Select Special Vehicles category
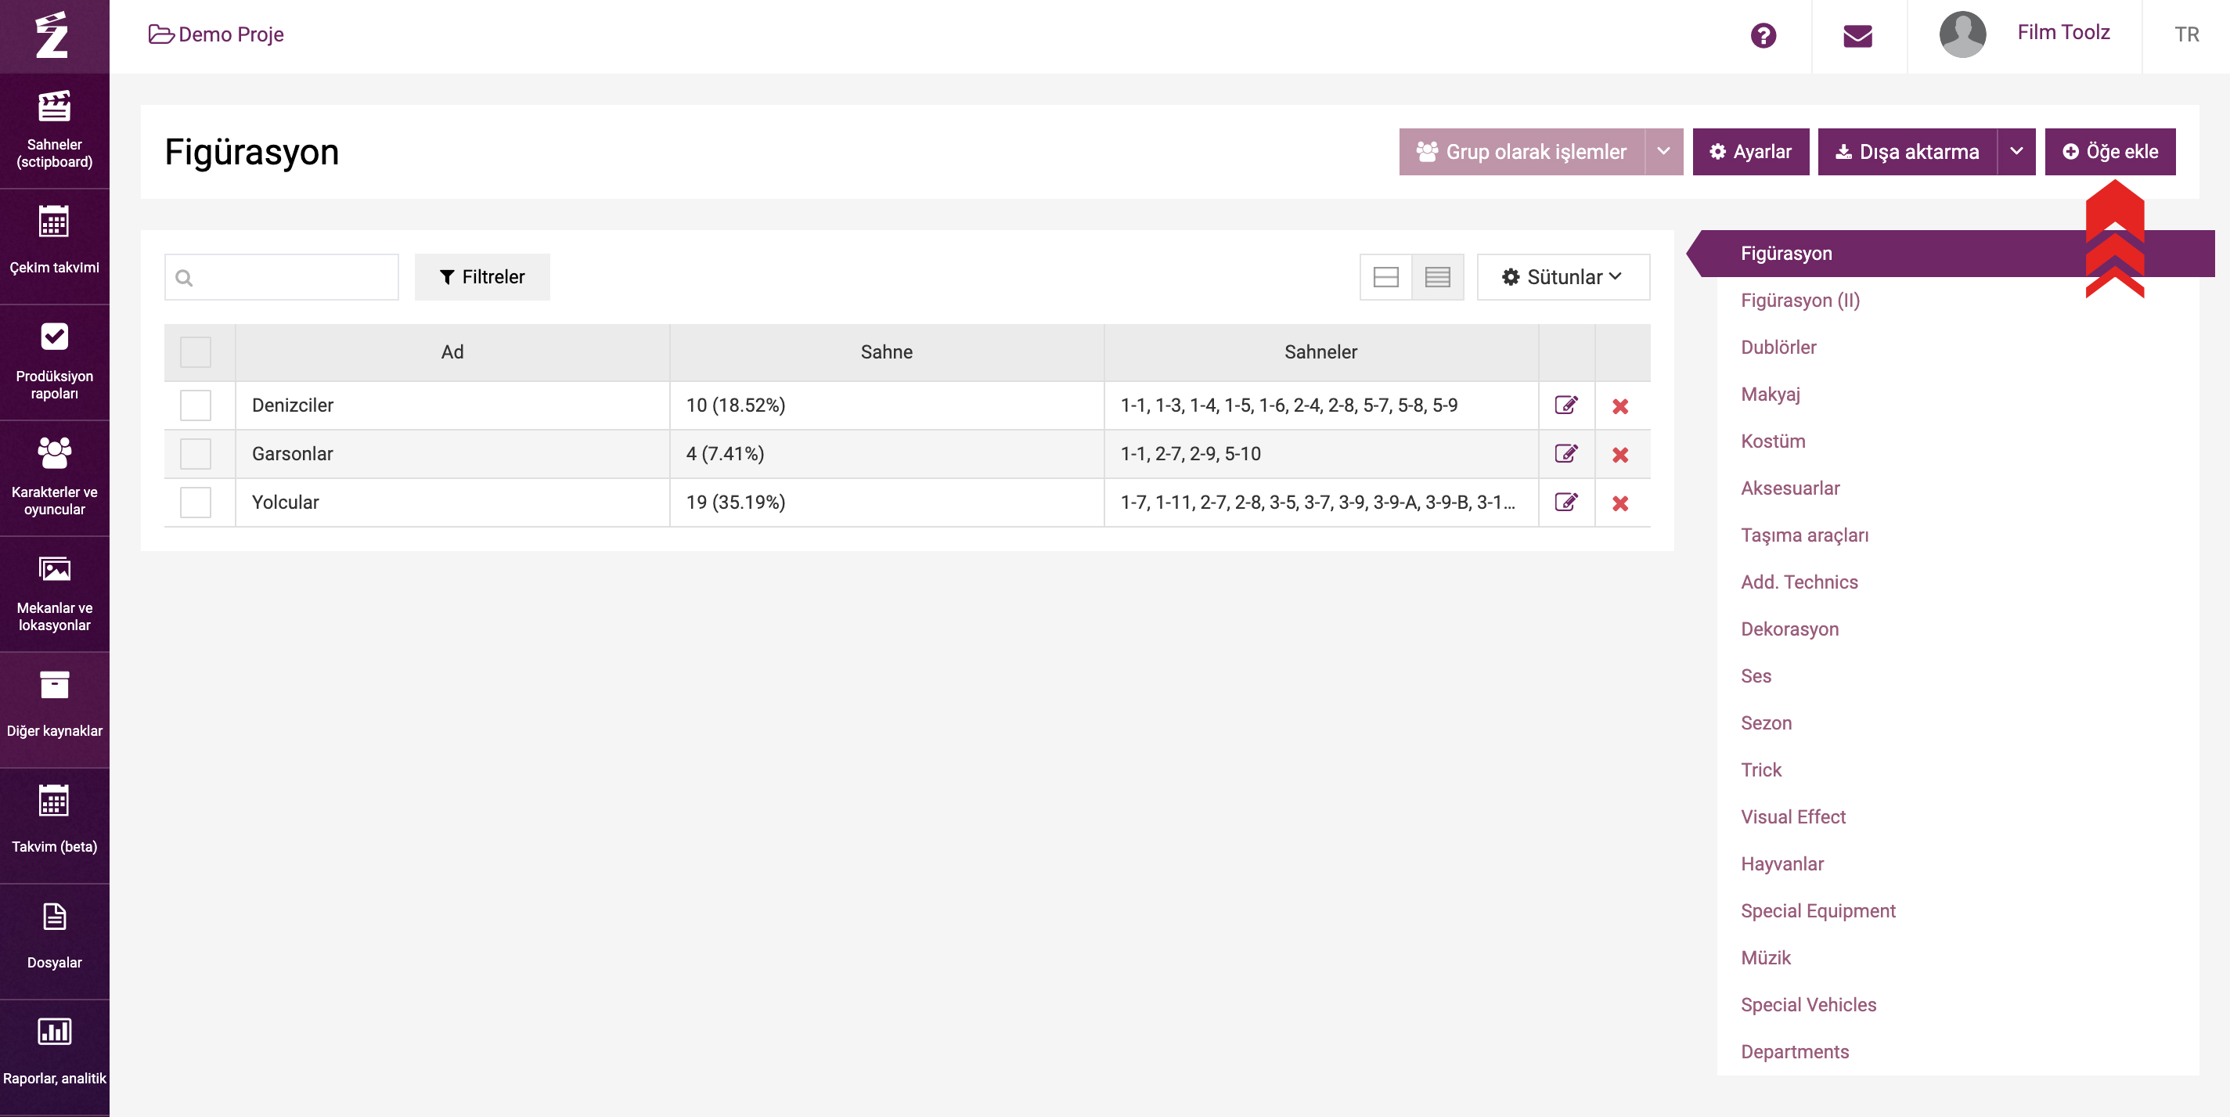 tap(1808, 1005)
